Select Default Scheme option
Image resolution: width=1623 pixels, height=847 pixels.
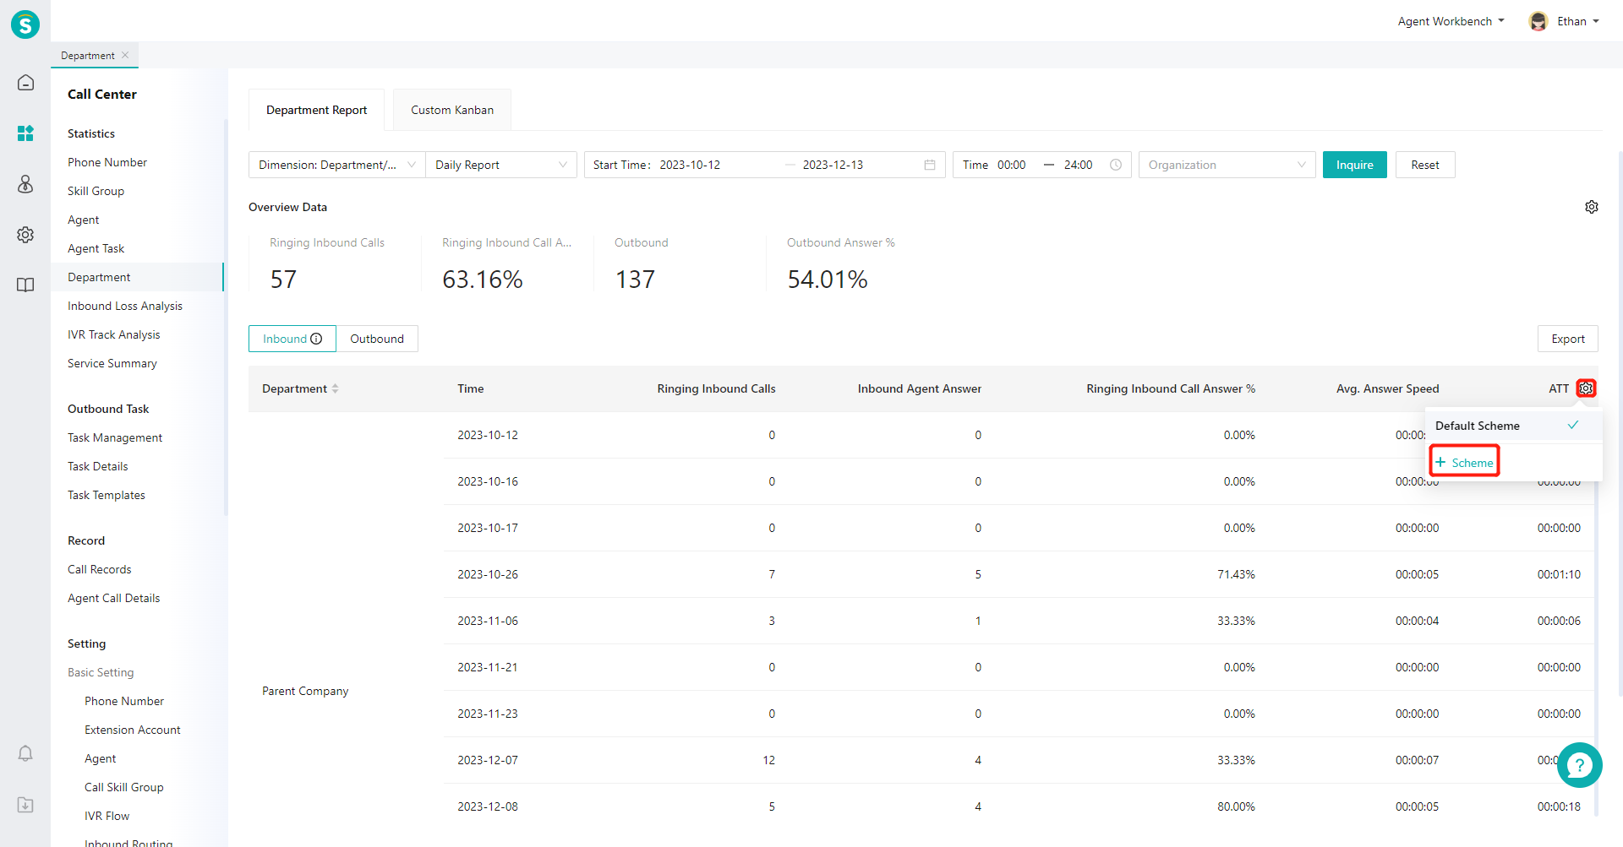pyautogui.click(x=1513, y=426)
